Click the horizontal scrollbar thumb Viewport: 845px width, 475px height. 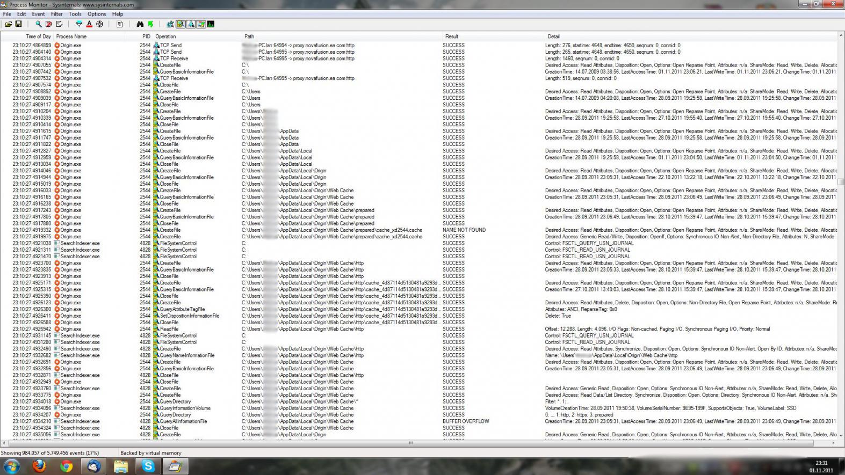coord(411,443)
